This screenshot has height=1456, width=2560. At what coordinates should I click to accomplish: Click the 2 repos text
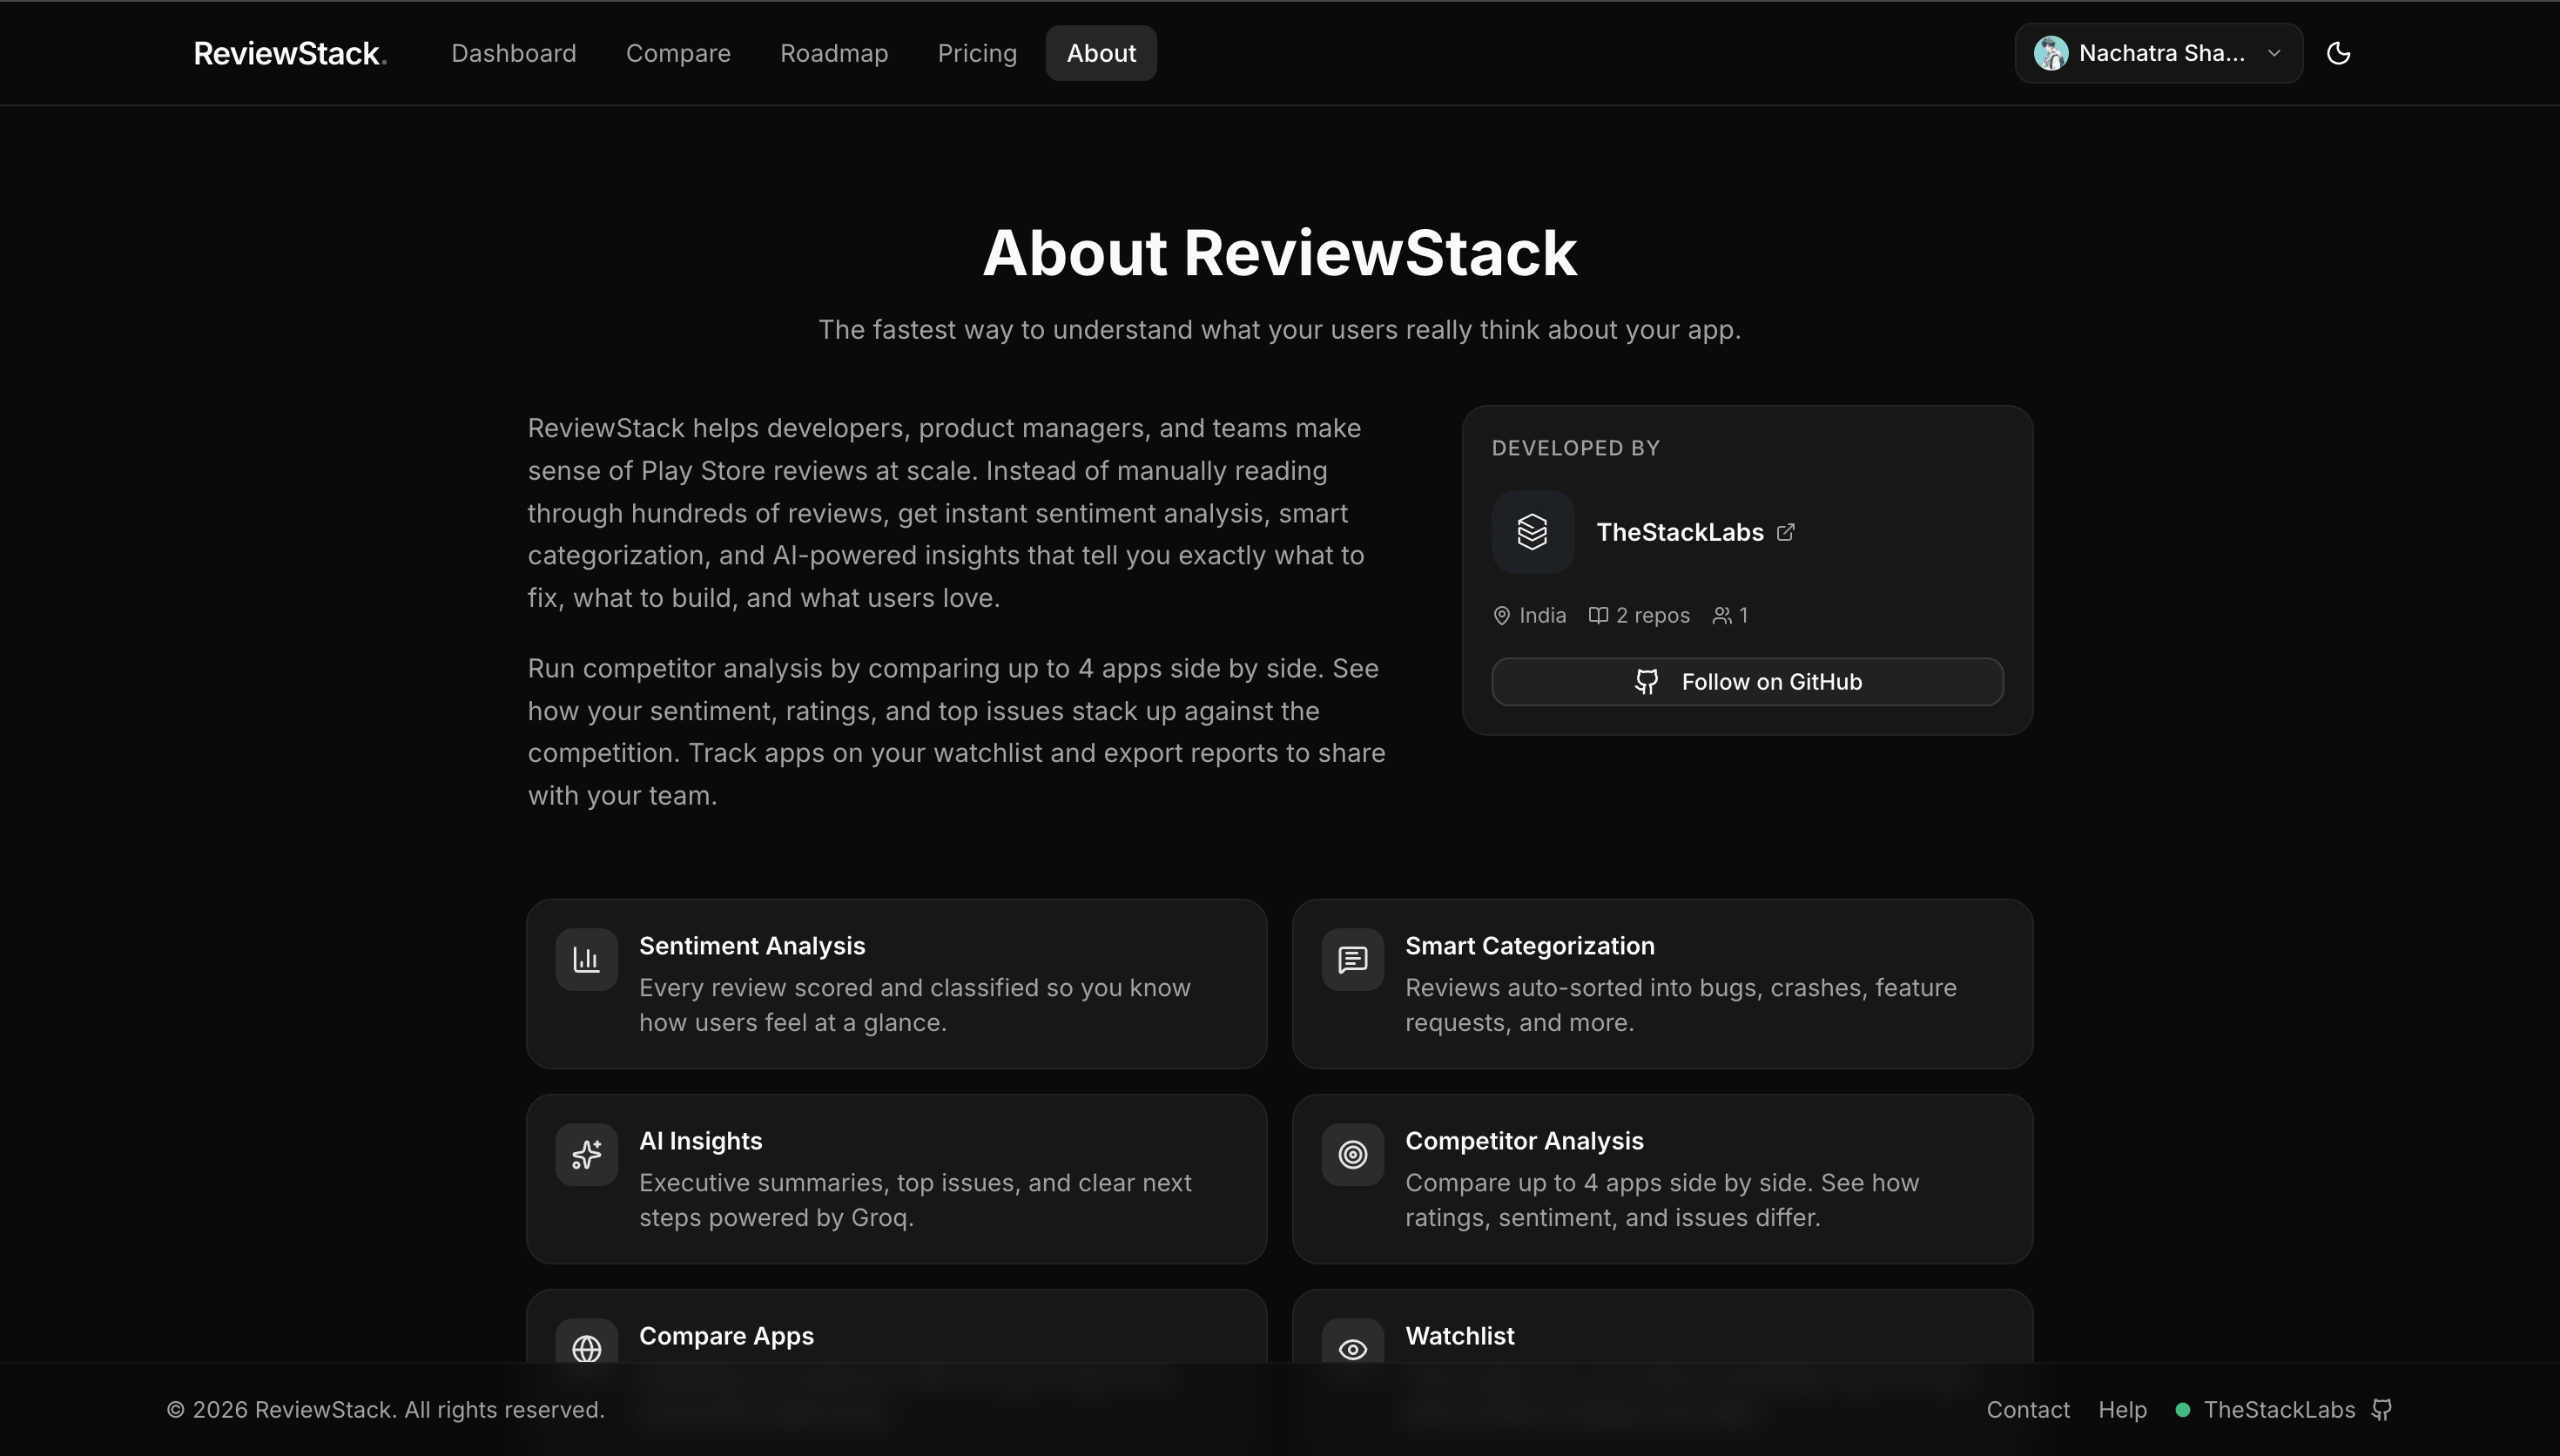[1653, 615]
